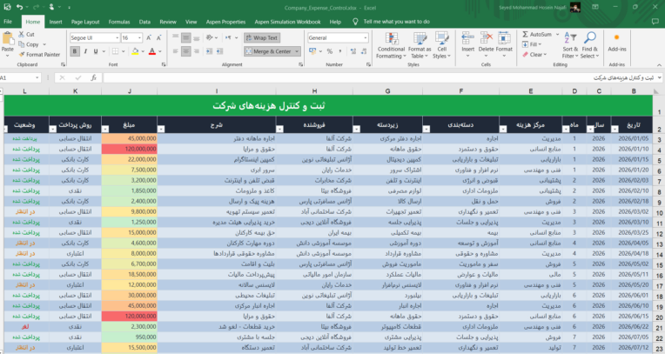Expand the Name Box dropdown
The image size is (665, 354).
pos(37,77)
